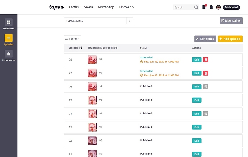This screenshot has width=248, height=157.
Task: Click the thumbnail of episode 75
Action: tap(92, 100)
